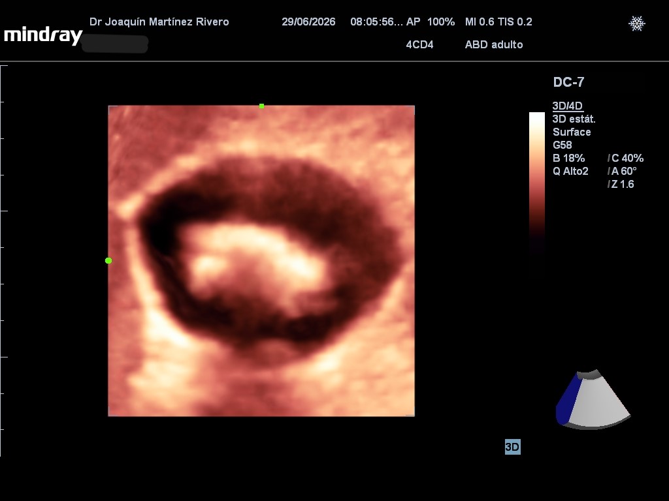The image size is (669, 501).
Task: Click the 3D rendered ultrasound image
Action: [261, 261]
